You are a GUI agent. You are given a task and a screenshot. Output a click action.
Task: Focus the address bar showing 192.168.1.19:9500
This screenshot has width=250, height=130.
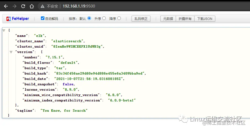click(x=79, y=6)
